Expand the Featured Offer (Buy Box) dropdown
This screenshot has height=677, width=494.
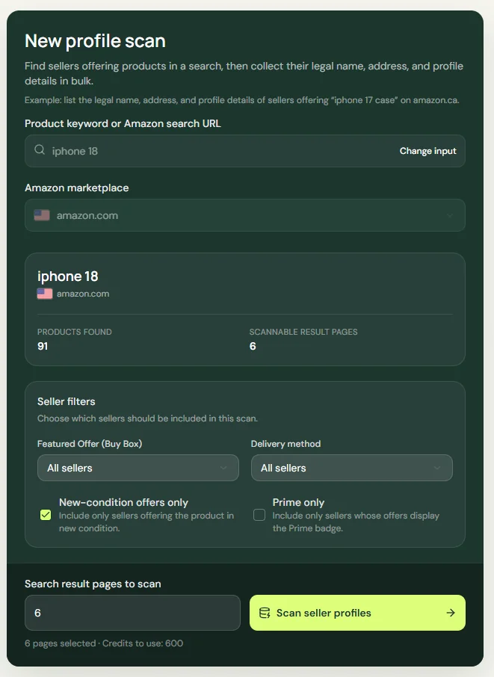(x=138, y=468)
